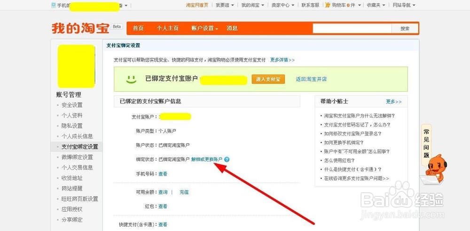Open 应用授权 in sidebar
Screen dimensions: 470x231
coord(72,209)
